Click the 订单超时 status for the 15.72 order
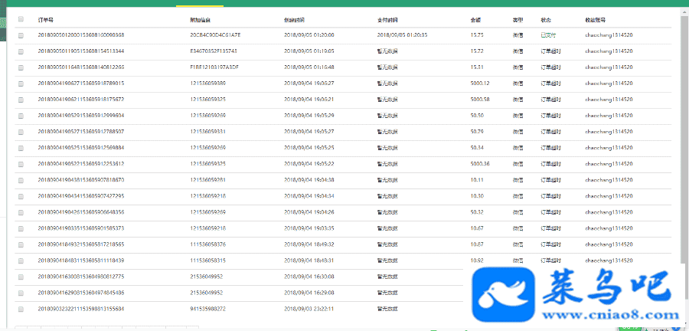Viewport: 689px width, 331px height. [551, 51]
